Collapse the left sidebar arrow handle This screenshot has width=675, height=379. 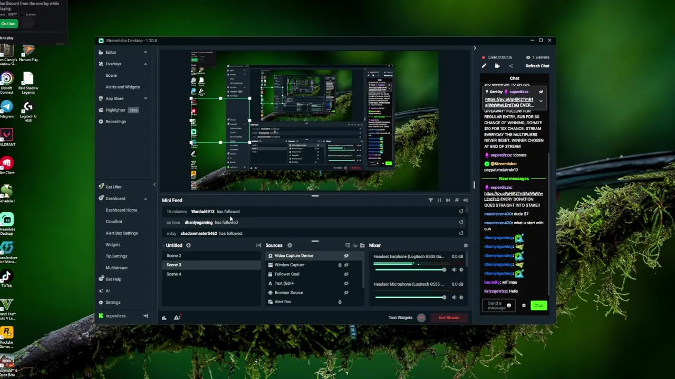click(x=155, y=184)
